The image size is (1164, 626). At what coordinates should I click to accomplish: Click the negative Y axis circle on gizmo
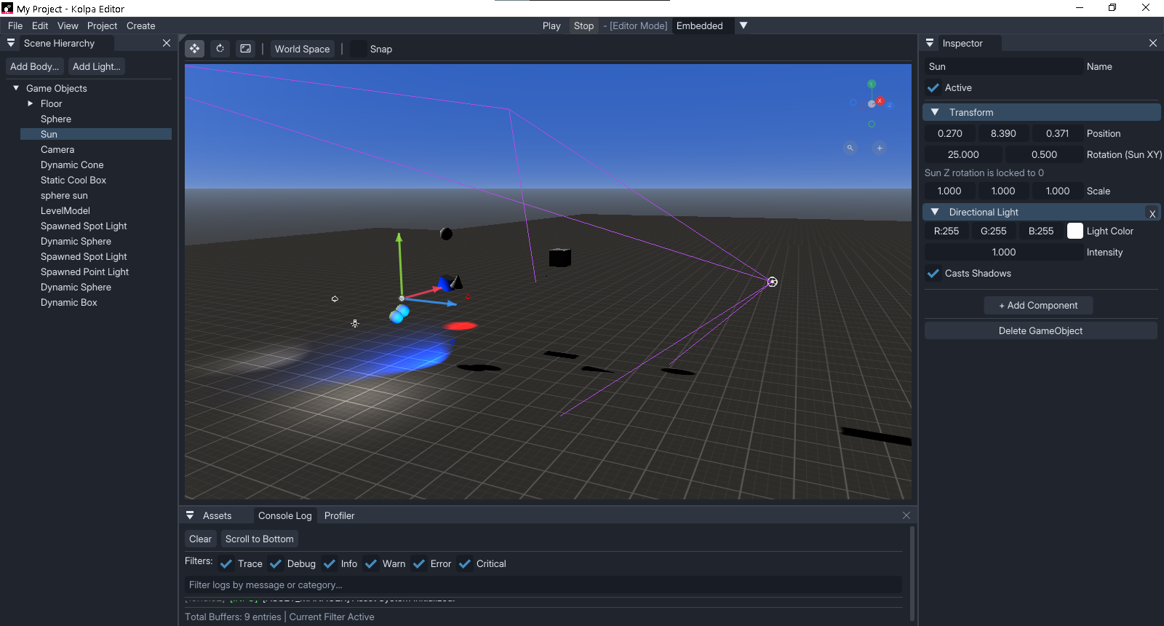coord(872,124)
